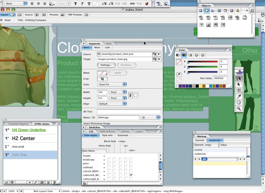Open the color wheel picker in Color panel

click(x=196, y=55)
